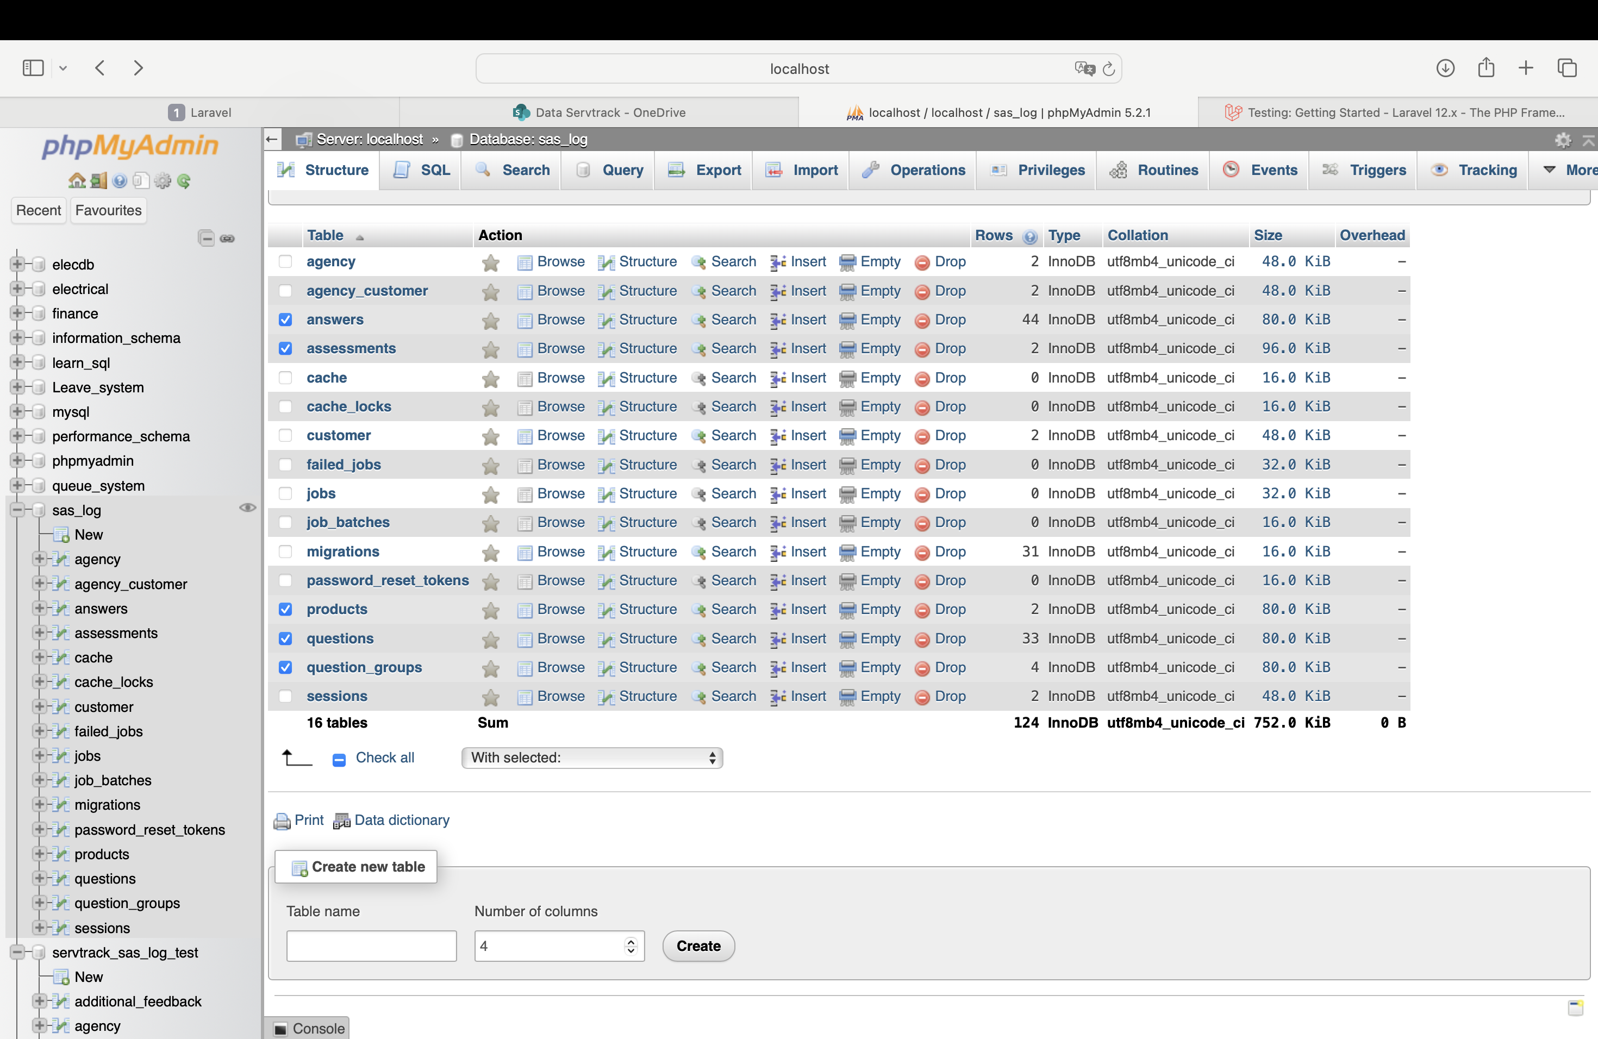The width and height of the screenshot is (1598, 1039).
Task: Click the unlink from main panel chain icon
Action: point(228,238)
